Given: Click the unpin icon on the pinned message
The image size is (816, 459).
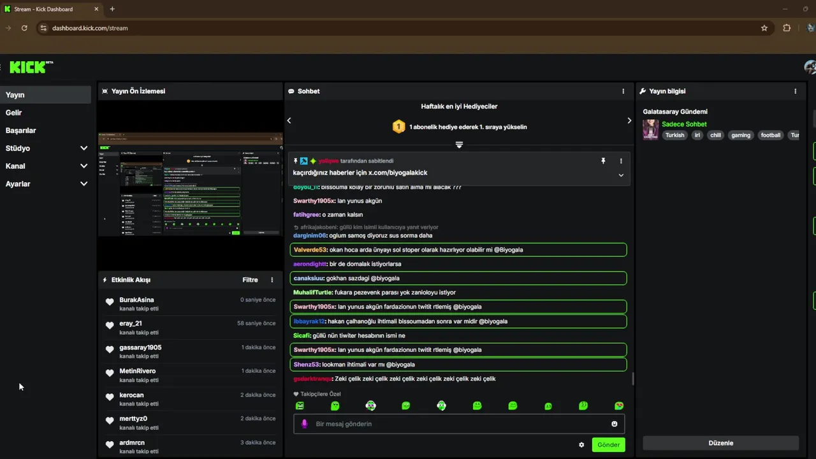Looking at the screenshot, I should (603, 161).
